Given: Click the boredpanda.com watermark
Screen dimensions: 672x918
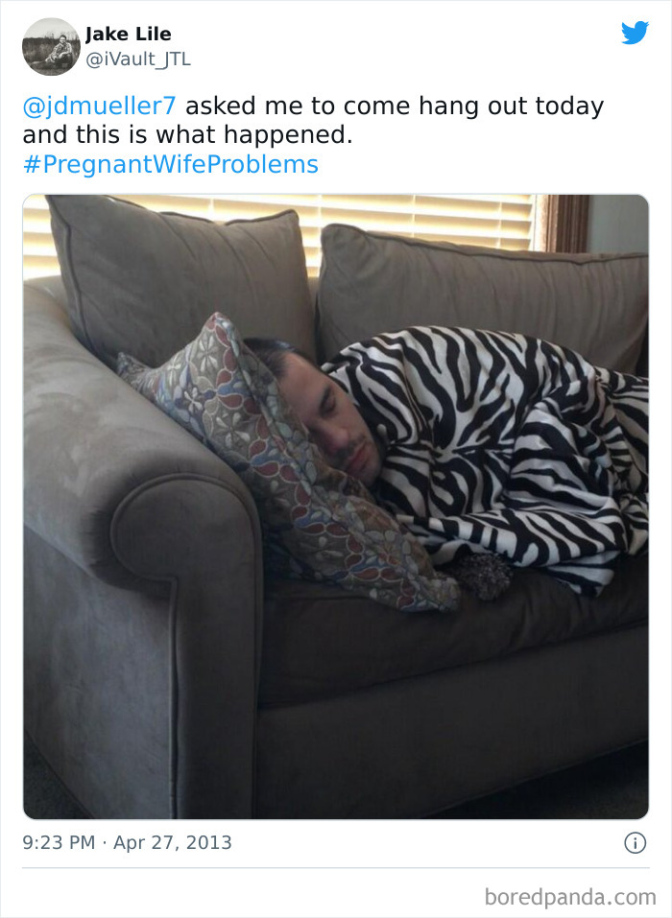Looking at the screenshot, I should [x=571, y=896].
